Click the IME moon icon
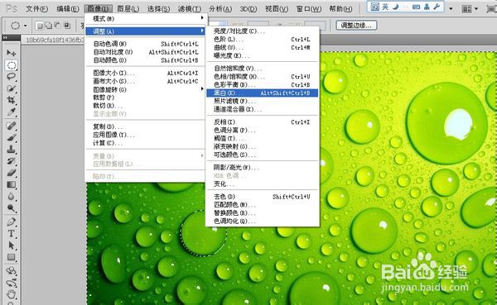Screen dimensions: 497x305 pos(395,7)
